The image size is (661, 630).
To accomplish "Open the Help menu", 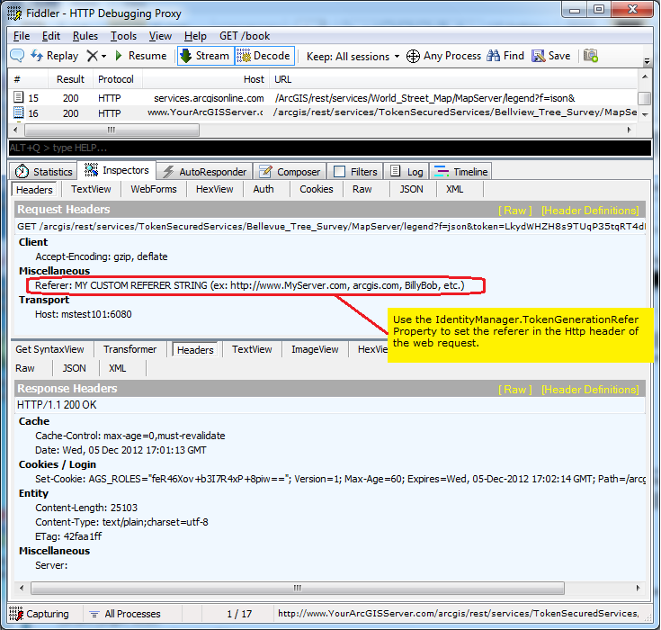I will point(195,36).
